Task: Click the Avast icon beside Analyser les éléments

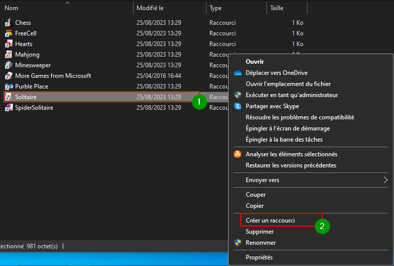Action: pyautogui.click(x=237, y=154)
